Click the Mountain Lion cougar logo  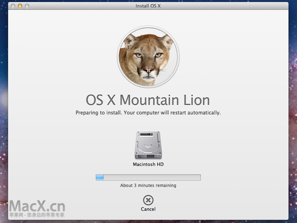(x=148, y=57)
